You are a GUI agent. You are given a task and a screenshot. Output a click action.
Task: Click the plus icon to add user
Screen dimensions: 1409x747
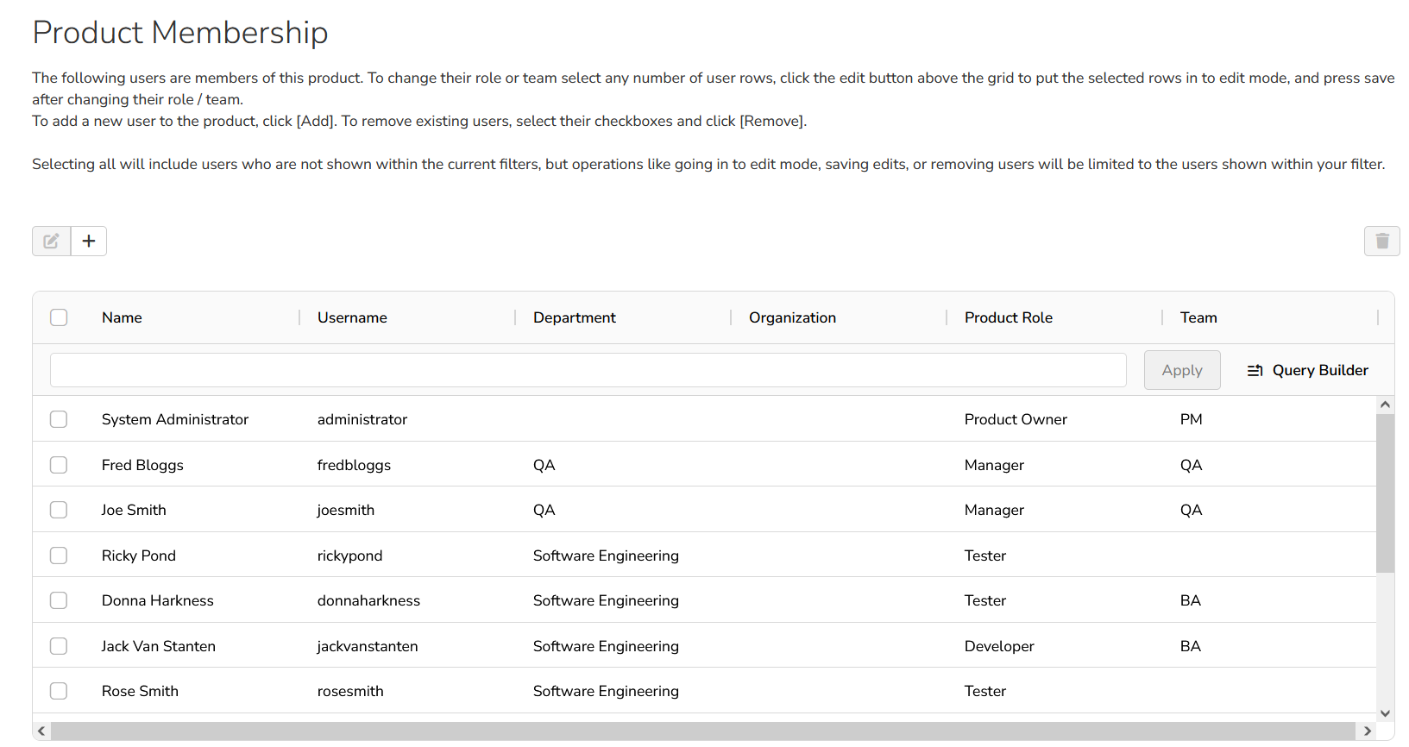pos(89,242)
